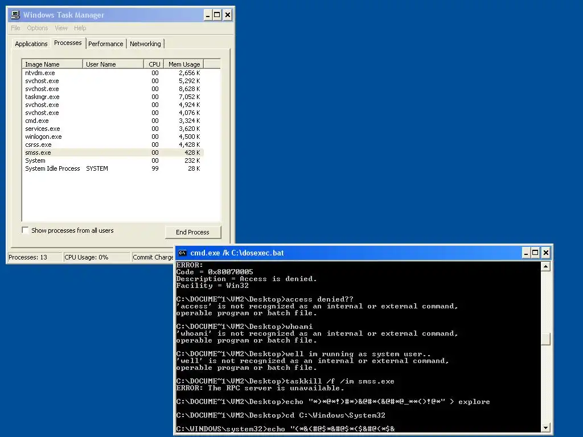The height and width of the screenshot is (437, 583).
Task: Switch to the Applications tab
Action: coord(31,44)
